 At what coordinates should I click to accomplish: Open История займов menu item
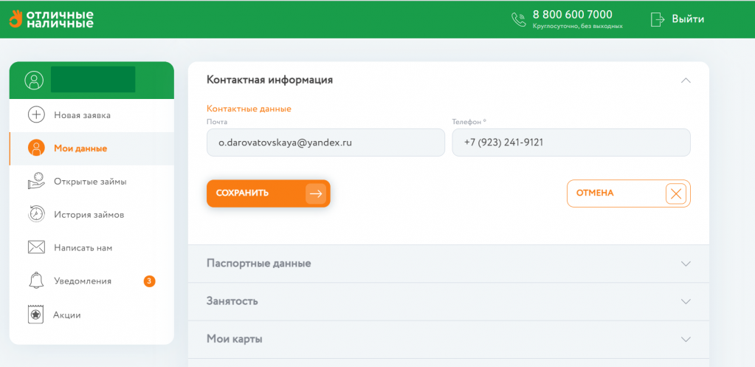[x=92, y=215]
